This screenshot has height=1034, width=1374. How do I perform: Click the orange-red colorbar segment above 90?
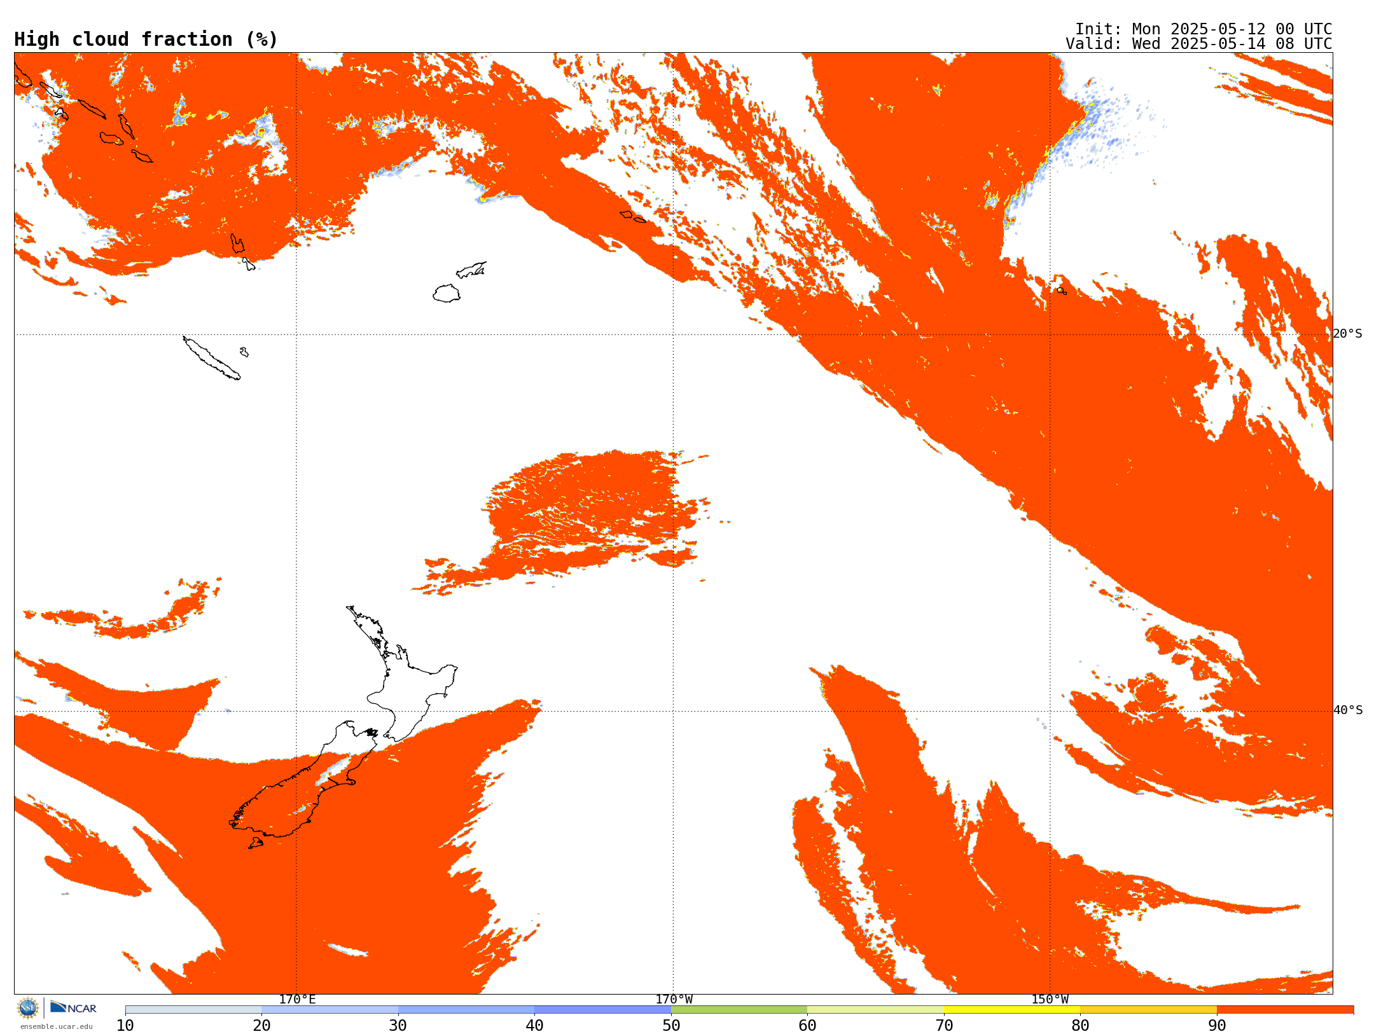coord(1285,1010)
